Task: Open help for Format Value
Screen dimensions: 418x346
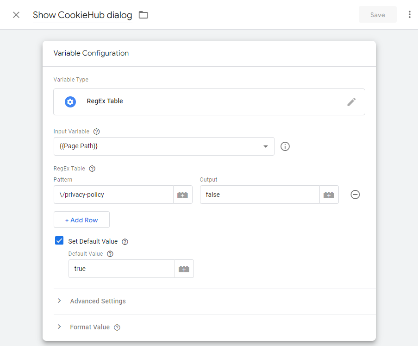Action: [117, 327]
